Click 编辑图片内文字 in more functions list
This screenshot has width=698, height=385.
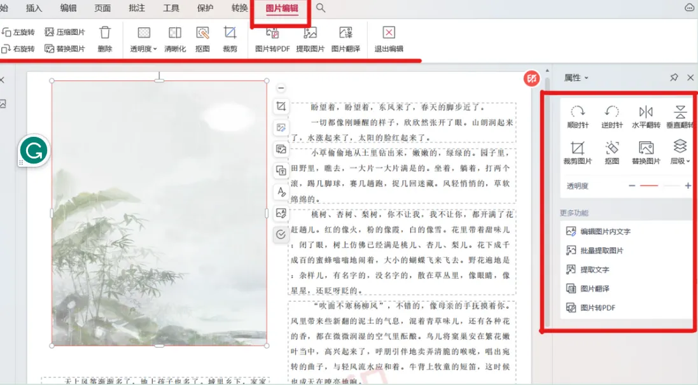[x=604, y=232]
